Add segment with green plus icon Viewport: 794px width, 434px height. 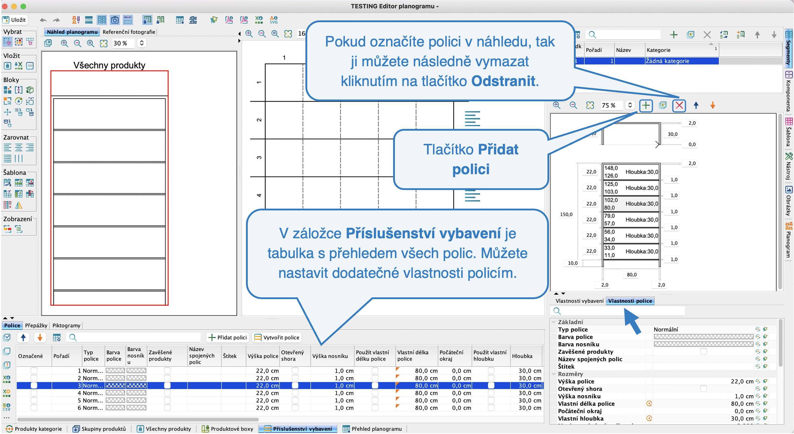pos(674,35)
